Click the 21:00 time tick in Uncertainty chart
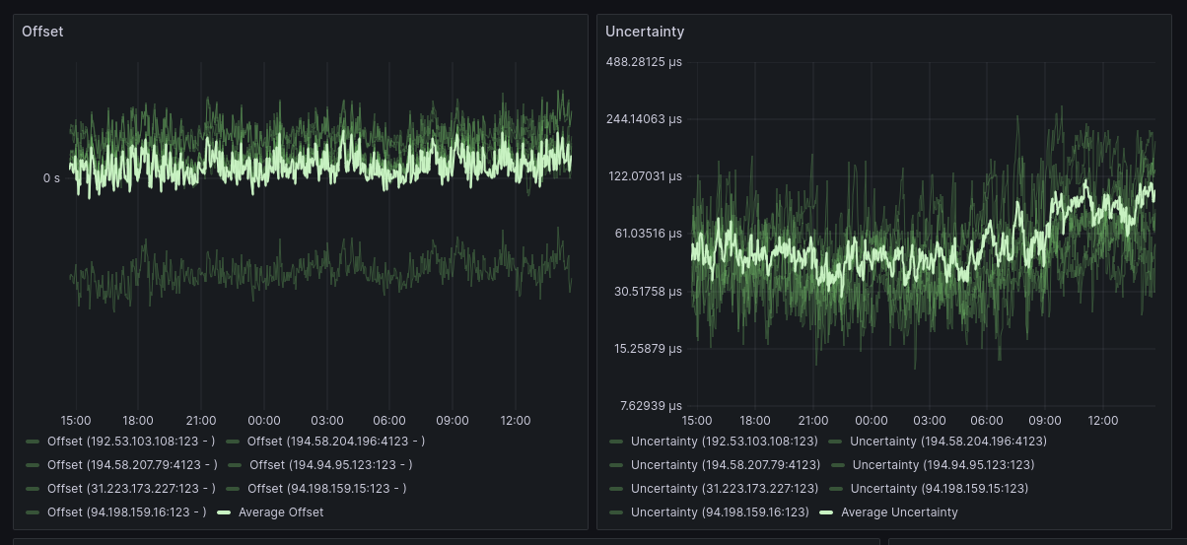1187x545 pixels. pos(812,421)
